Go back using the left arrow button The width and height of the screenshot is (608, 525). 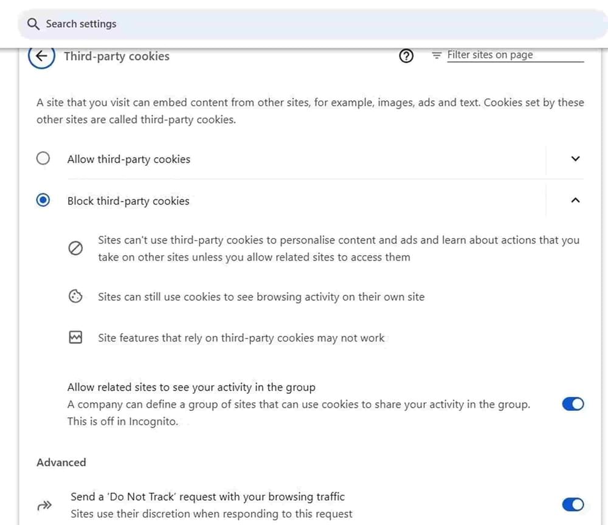tap(41, 57)
